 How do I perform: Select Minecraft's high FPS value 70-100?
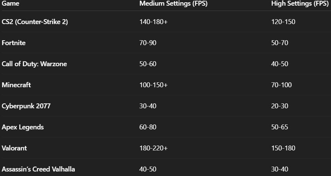[x=282, y=85]
